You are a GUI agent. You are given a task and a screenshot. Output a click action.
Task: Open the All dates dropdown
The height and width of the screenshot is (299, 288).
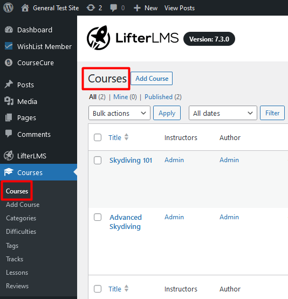[223, 113]
